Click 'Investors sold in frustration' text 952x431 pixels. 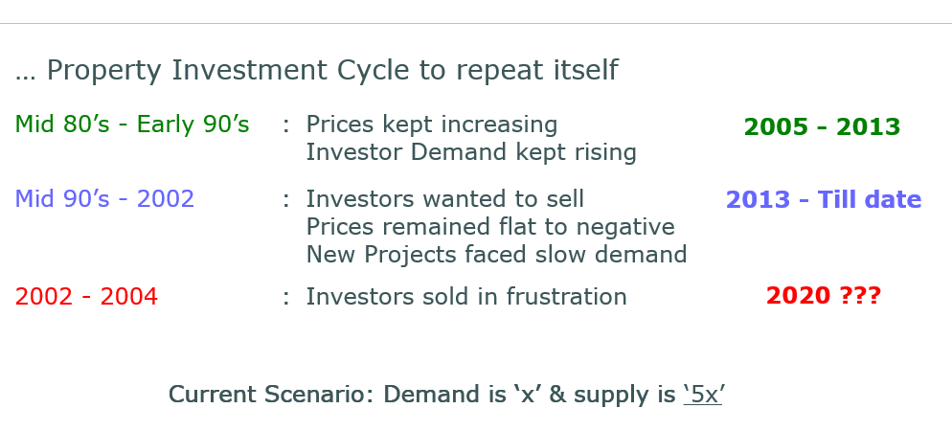pos(466,297)
